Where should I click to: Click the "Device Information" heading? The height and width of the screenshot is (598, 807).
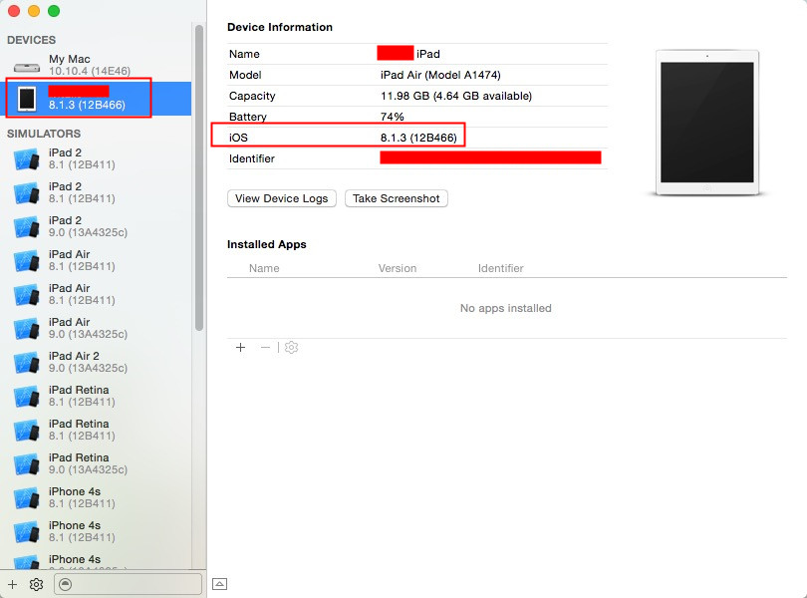280,27
